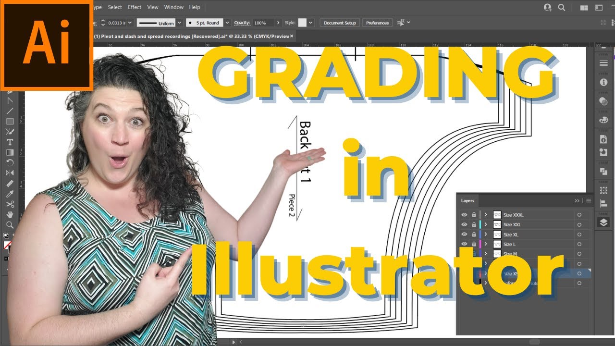Click the Opacity 100% field
Screen dimensions: 615x346
pyautogui.click(x=263, y=23)
